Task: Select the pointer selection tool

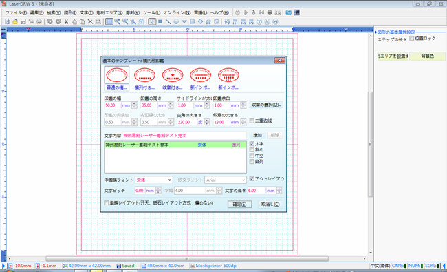Action: coord(152,22)
